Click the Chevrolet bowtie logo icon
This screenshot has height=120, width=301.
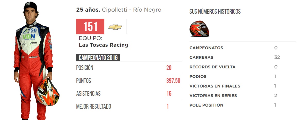tap(115, 27)
